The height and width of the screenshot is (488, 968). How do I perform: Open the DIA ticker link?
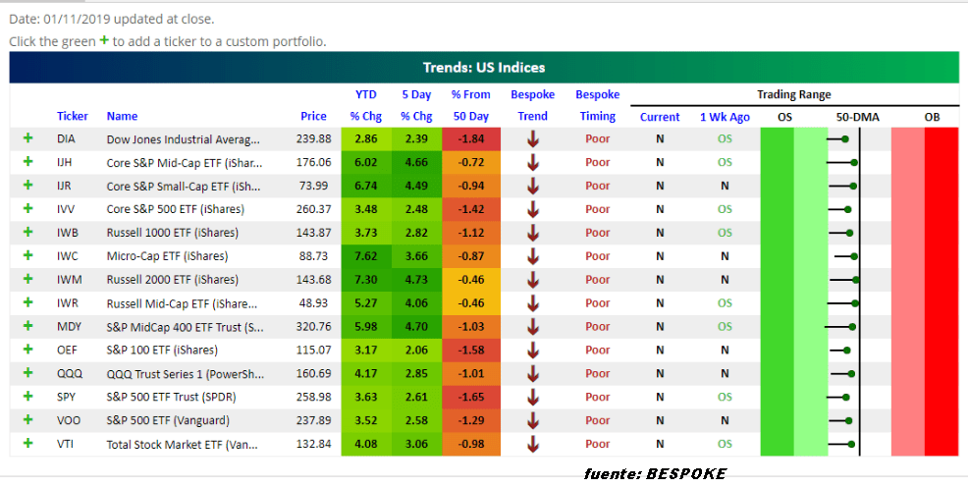tap(66, 139)
